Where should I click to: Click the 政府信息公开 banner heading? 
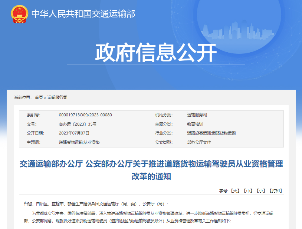tap(156, 53)
